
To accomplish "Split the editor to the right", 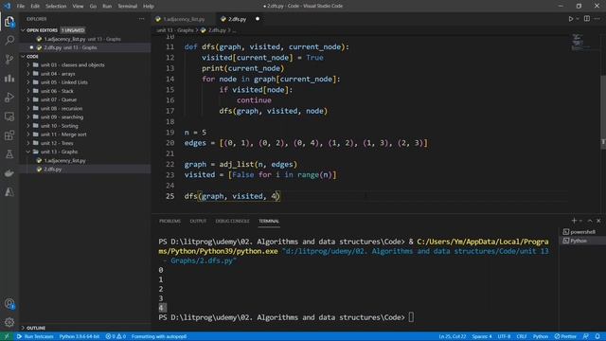I will [587, 19].
